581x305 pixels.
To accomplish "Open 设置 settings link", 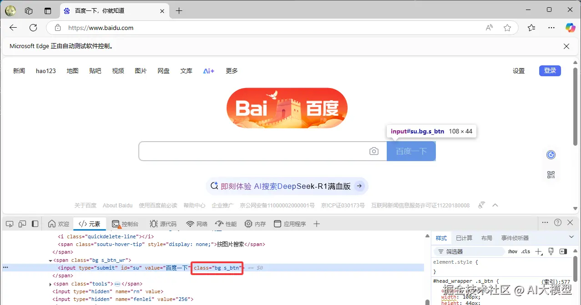I will click(x=519, y=71).
